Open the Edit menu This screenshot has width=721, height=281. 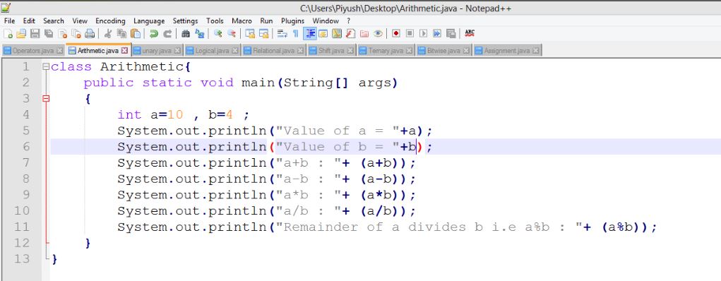click(x=29, y=20)
